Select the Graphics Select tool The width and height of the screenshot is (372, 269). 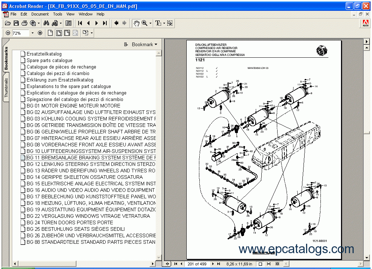(x=170, y=23)
